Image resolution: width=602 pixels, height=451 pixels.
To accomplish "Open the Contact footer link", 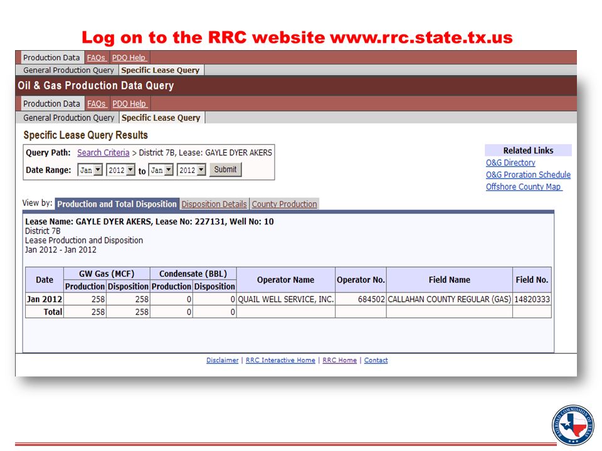I will (376, 360).
